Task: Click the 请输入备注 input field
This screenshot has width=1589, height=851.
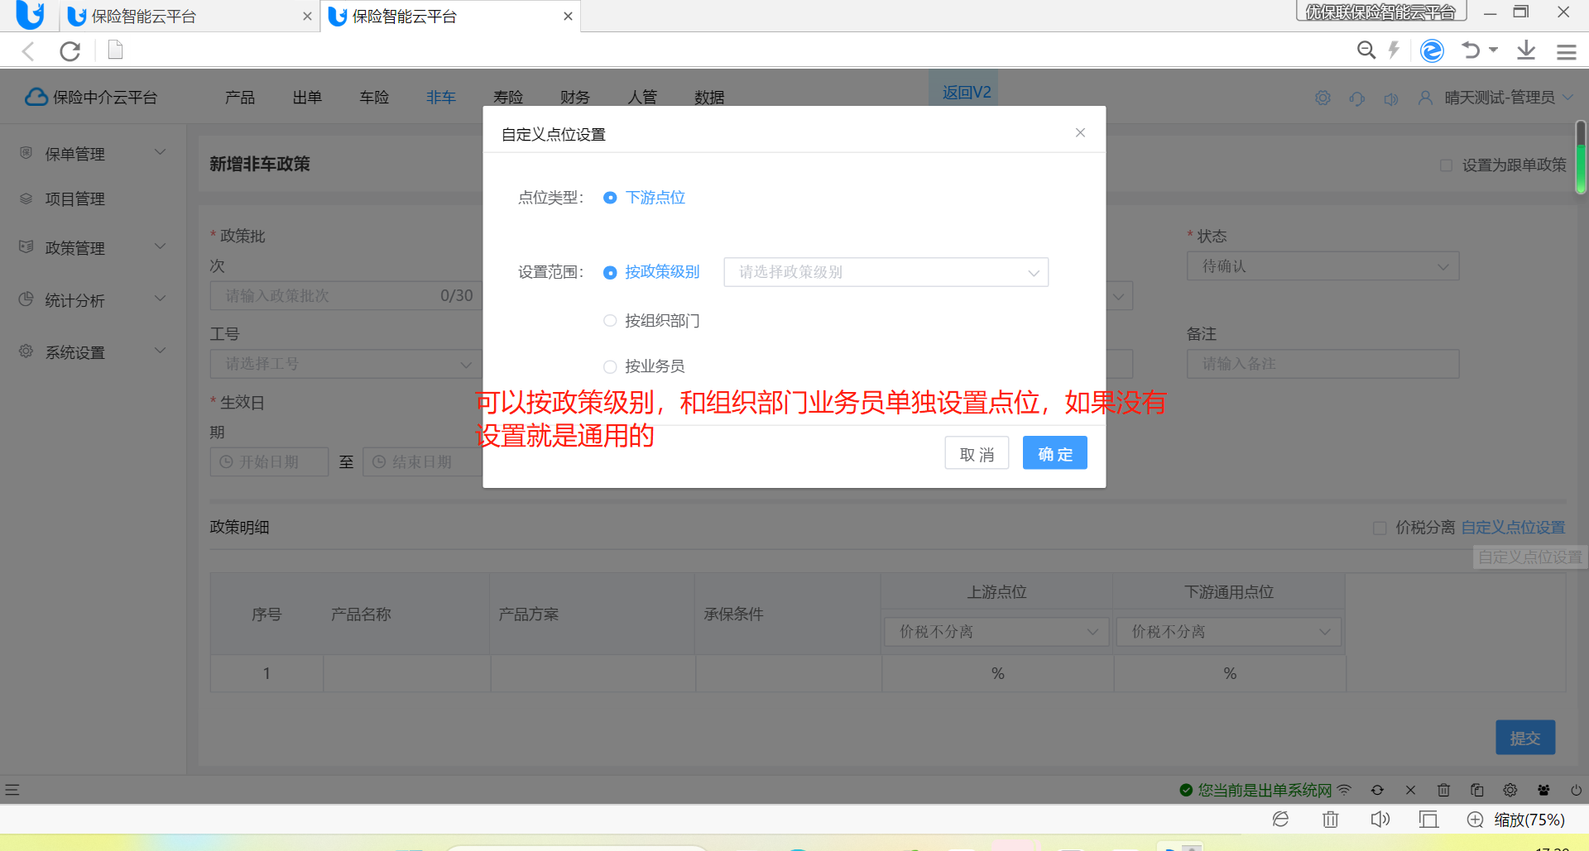Action: [x=1323, y=364]
